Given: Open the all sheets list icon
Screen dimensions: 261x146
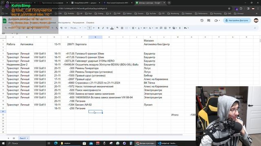Looking at the screenshot, I should pyautogui.click(x=14, y=138).
